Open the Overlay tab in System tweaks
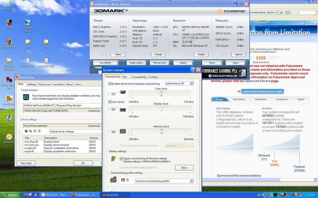Screen dimensions: 318x198 pyautogui.click(x=153, y=77)
